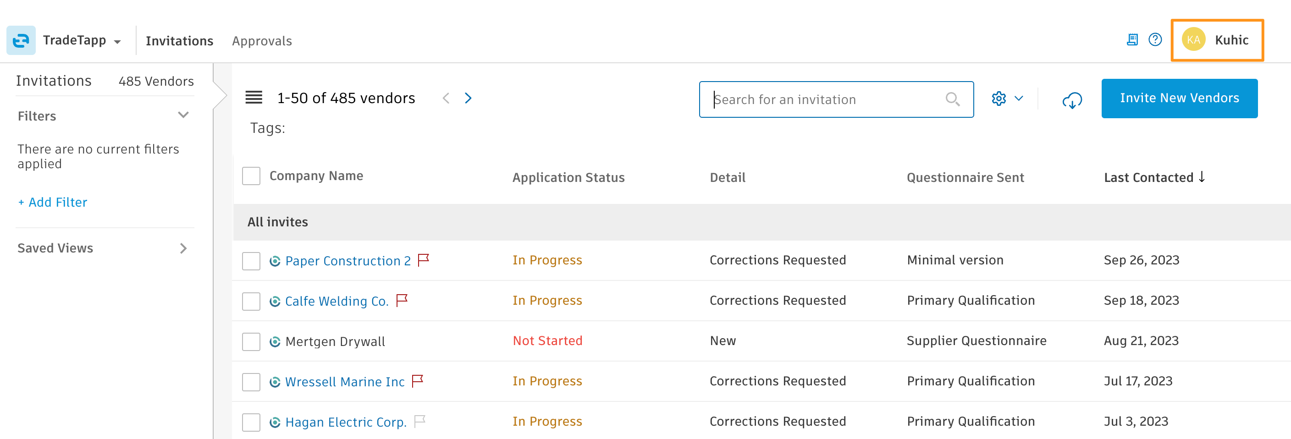Sort by Company Name column header

[x=316, y=176]
